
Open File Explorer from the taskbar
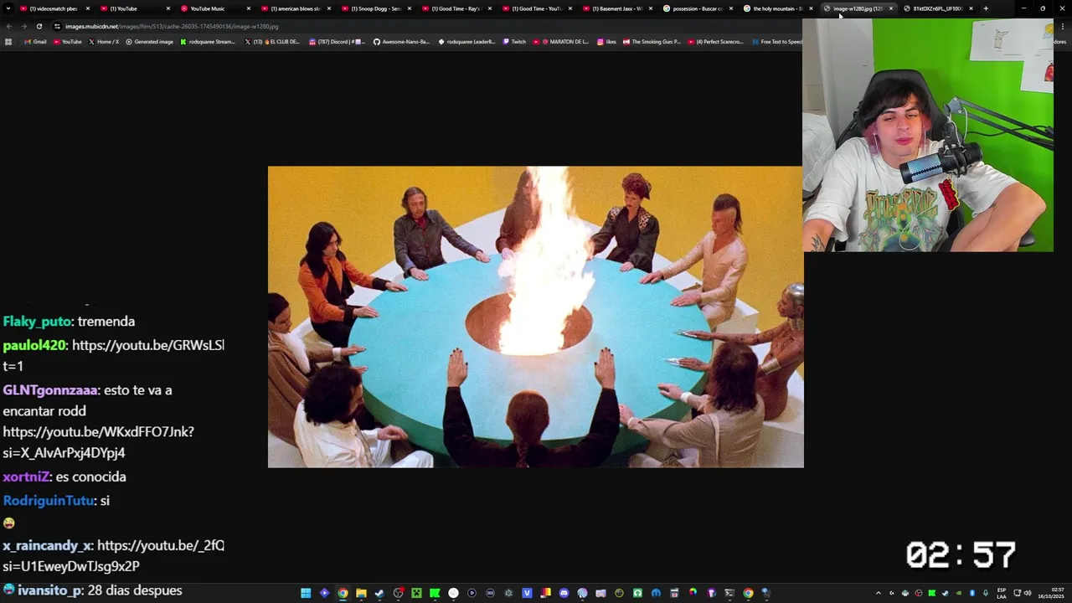(361, 593)
